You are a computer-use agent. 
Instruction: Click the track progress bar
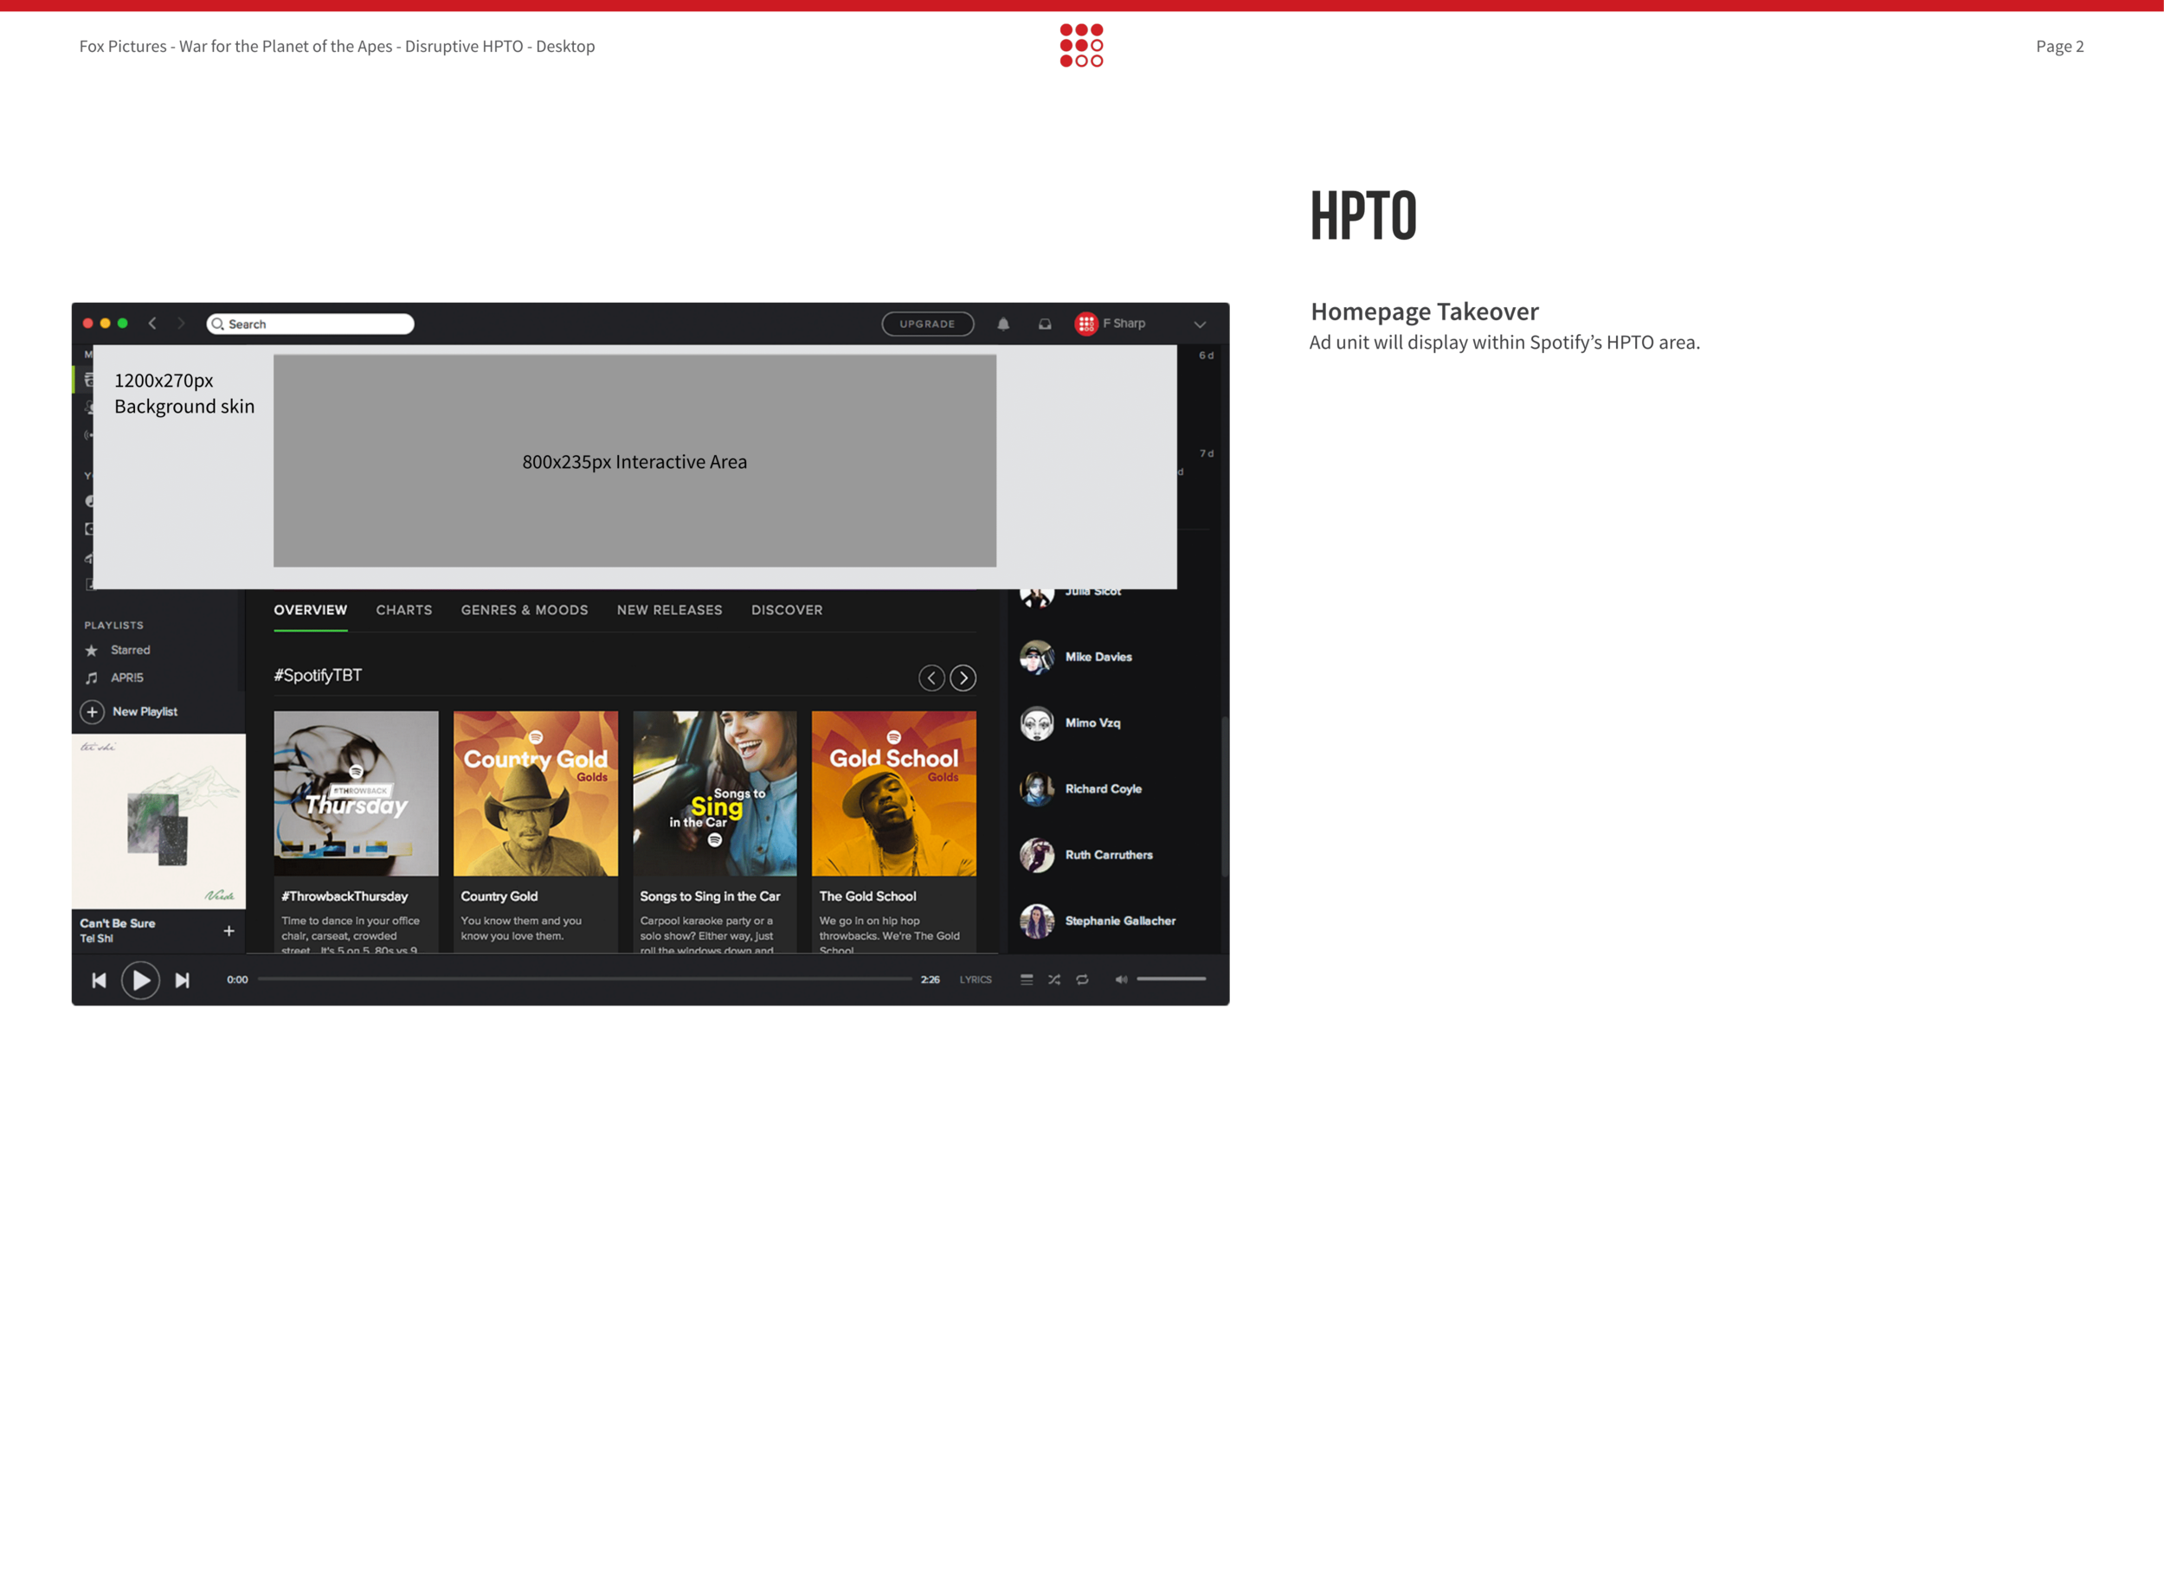pyautogui.click(x=585, y=979)
